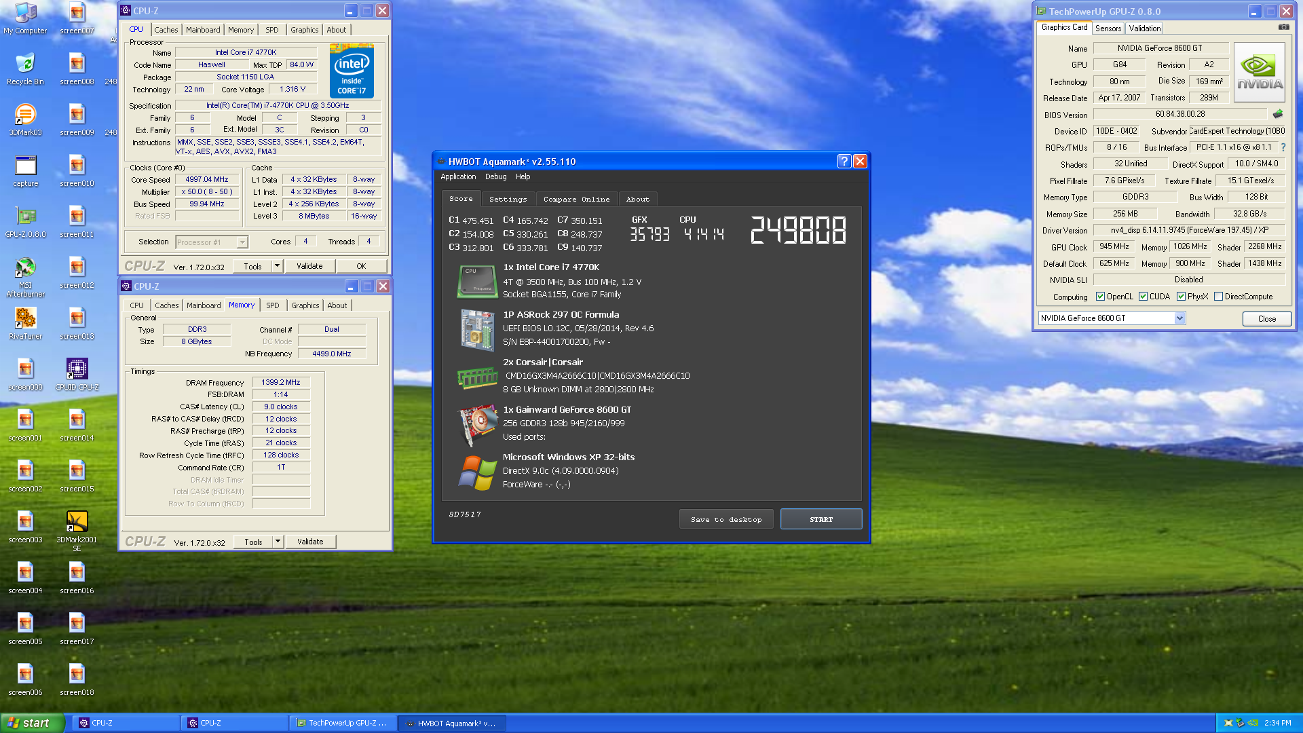Toggle the CUDA checkbox in GPU-Z
The image size is (1303, 733).
(1144, 297)
